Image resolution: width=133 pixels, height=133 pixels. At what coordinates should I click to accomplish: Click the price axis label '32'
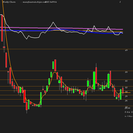(x=126, y=88)
